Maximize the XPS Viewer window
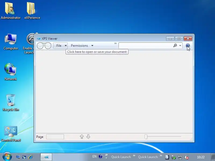Image resolution: width=215 pixels, height=161 pixels. [179, 39]
